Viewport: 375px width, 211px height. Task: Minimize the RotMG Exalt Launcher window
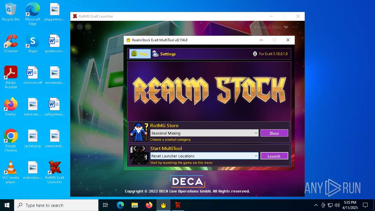[271, 16]
